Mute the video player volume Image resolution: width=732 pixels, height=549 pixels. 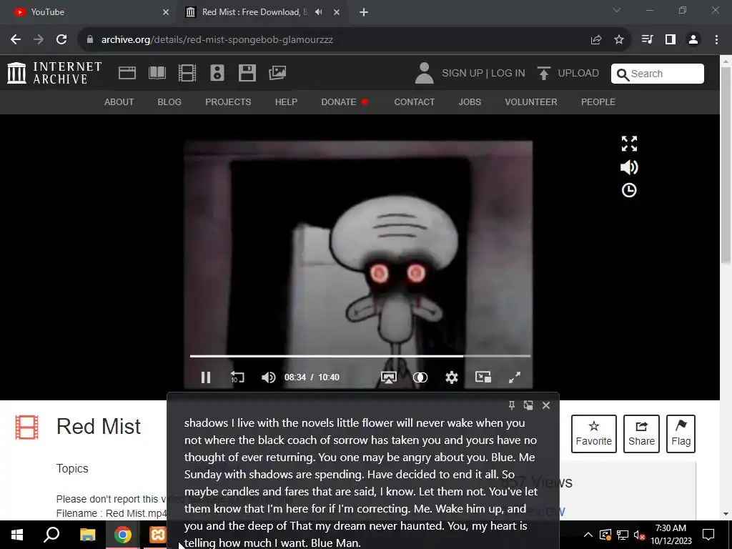(x=269, y=377)
